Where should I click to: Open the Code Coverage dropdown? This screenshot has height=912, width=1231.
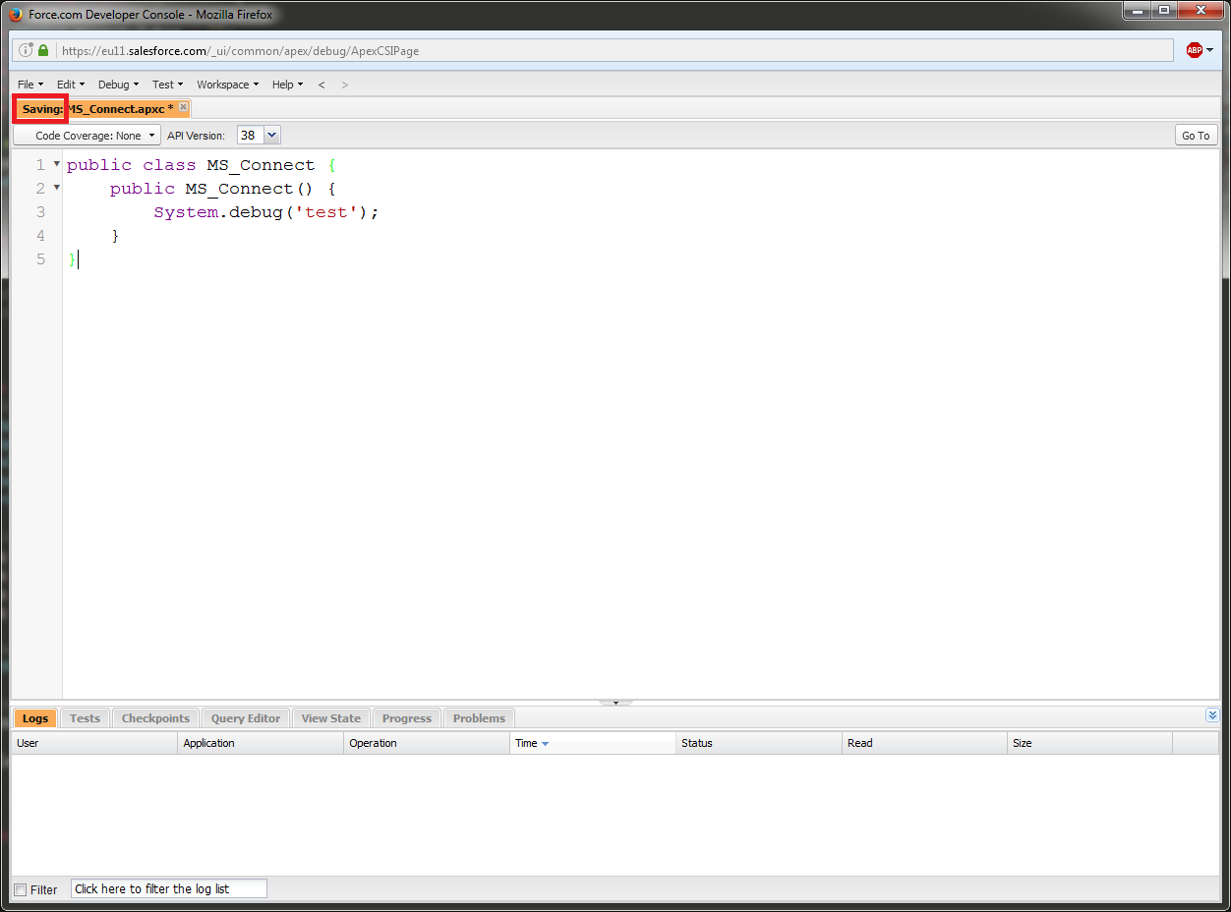[x=88, y=136]
